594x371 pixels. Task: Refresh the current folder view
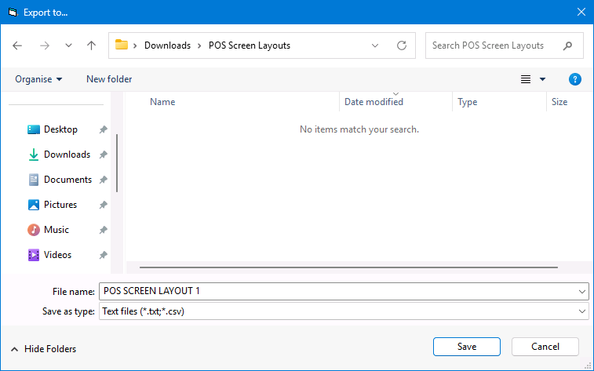click(402, 45)
